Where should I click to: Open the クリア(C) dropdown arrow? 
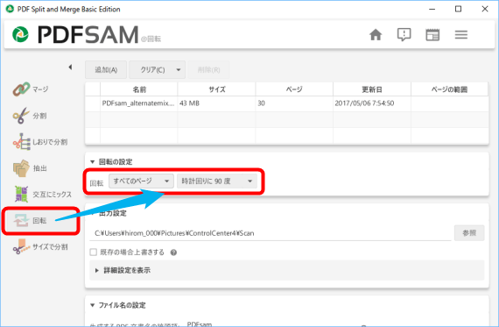click(179, 70)
